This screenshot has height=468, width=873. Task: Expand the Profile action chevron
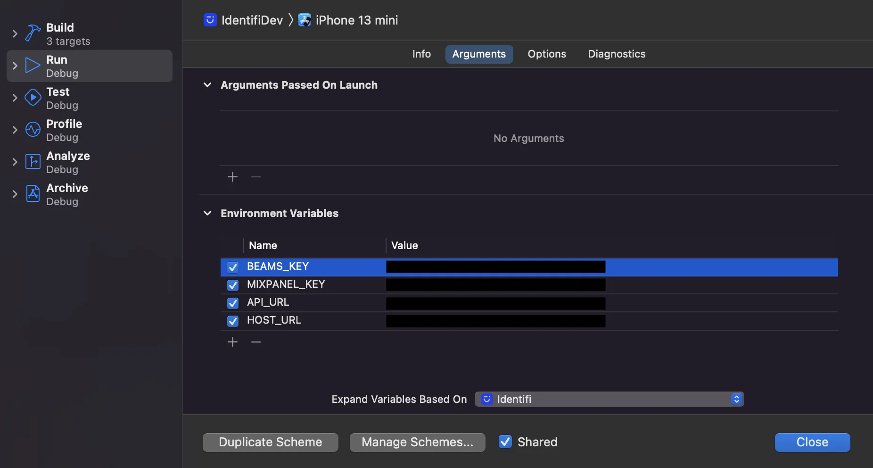(15, 130)
